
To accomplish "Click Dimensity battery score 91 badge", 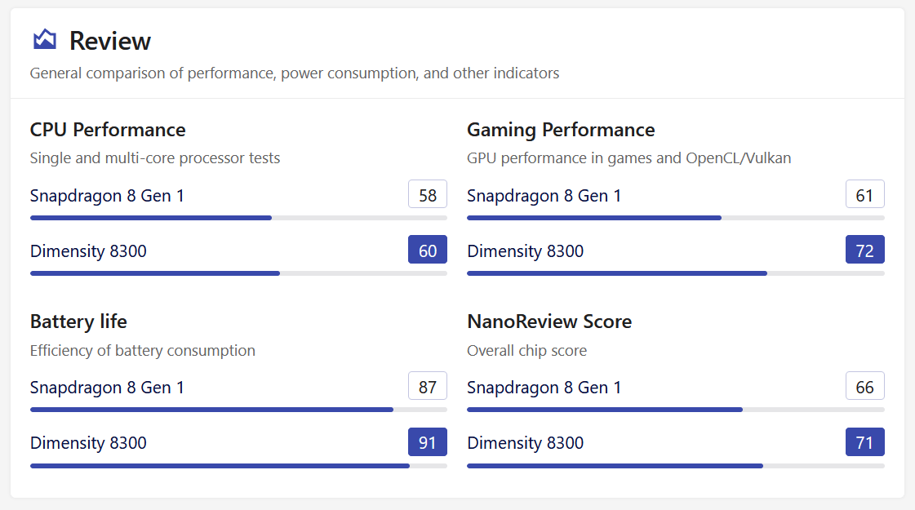I will (427, 441).
